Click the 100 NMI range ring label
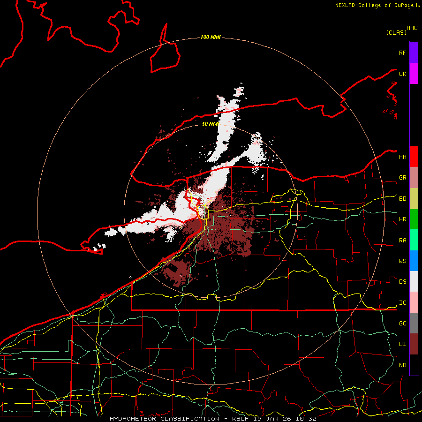This screenshot has height=422, width=422. pyautogui.click(x=211, y=37)
